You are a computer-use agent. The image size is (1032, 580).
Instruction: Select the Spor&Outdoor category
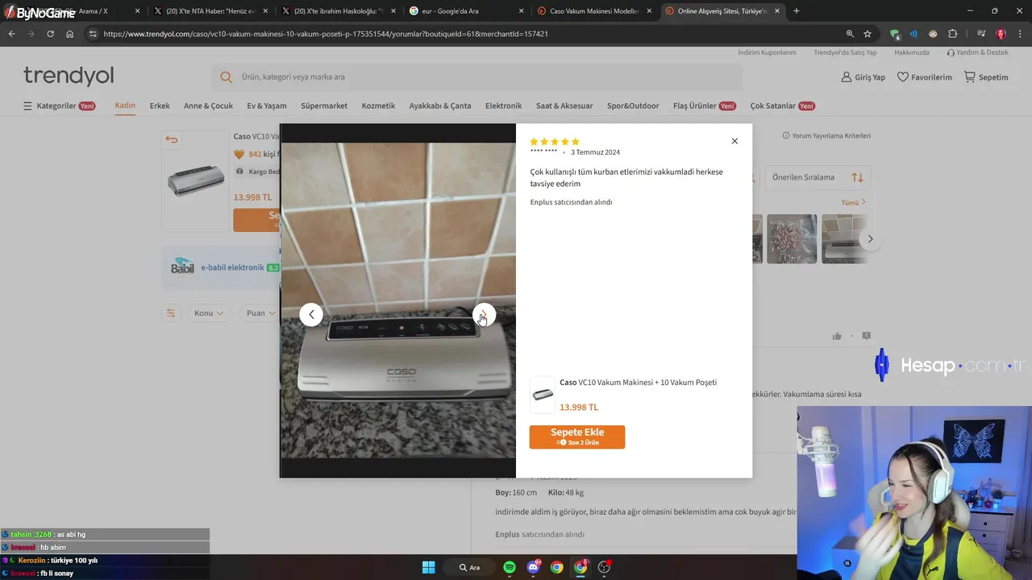pyautogui.click(x=633, y=106)
